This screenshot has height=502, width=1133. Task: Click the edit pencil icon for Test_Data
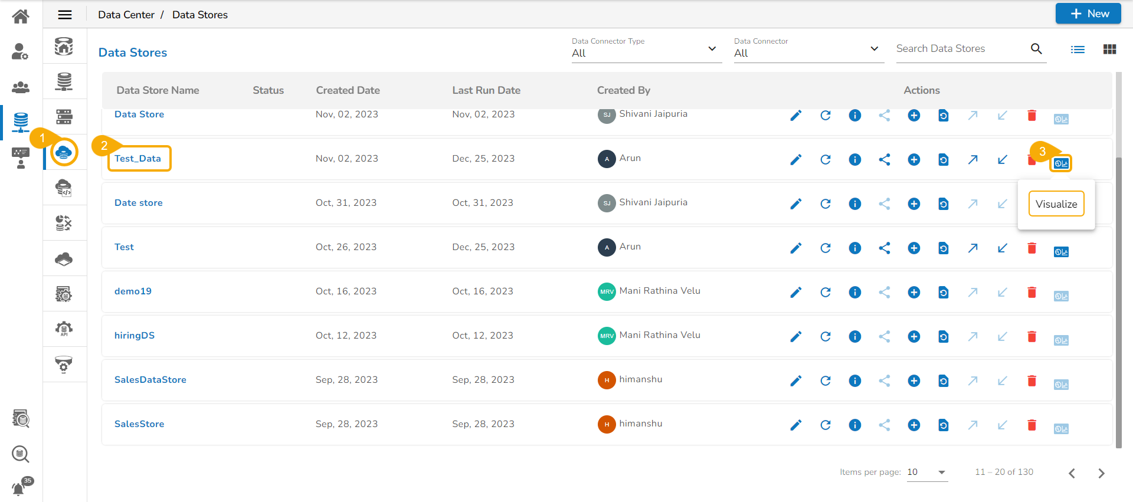tap(795, 160)
